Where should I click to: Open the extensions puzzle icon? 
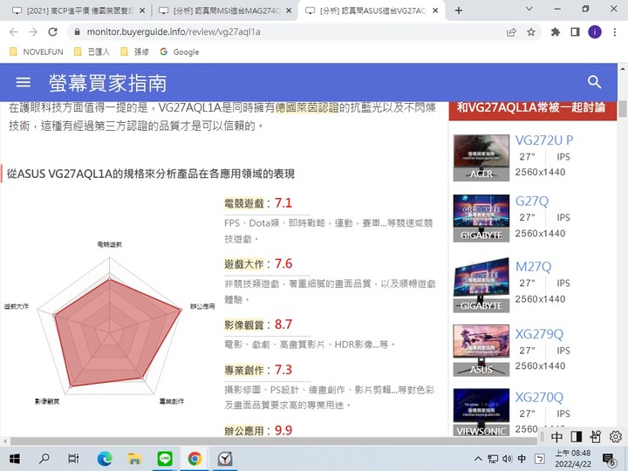556,32
